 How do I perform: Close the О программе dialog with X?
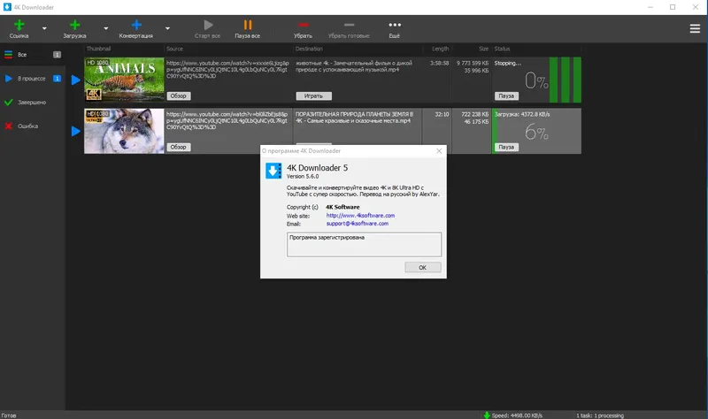[439, 151]
